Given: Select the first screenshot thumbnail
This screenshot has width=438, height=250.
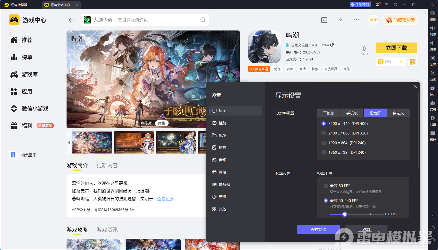Looking at the screenshot, I should 92,143.
